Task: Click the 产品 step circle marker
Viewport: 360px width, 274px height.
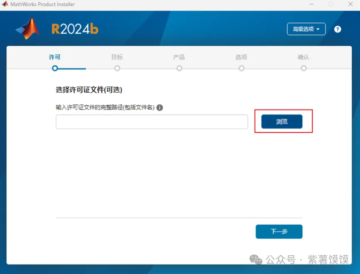Action: 179,68
